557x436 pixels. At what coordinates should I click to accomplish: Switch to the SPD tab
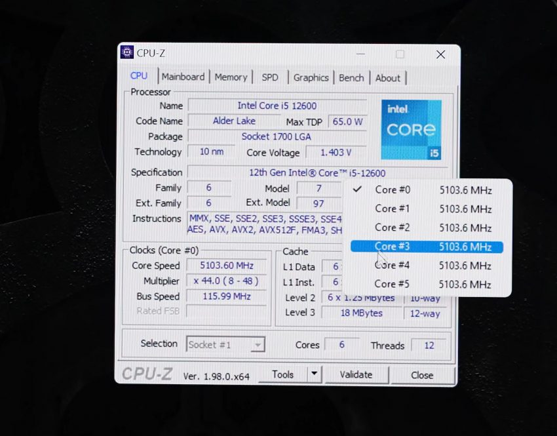coord(270,77)
